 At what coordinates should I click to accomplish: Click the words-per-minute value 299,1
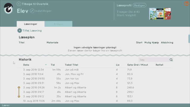[x=130, y=92]
